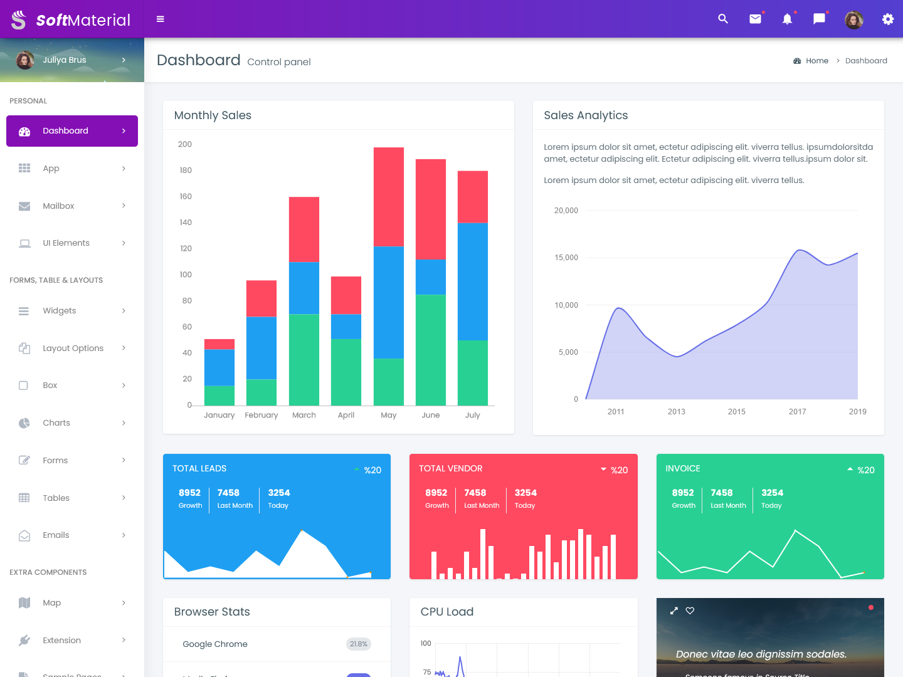903x677 pixels.
Task: Click the July bar in Monthly Sales
Action: pos(473,288)
